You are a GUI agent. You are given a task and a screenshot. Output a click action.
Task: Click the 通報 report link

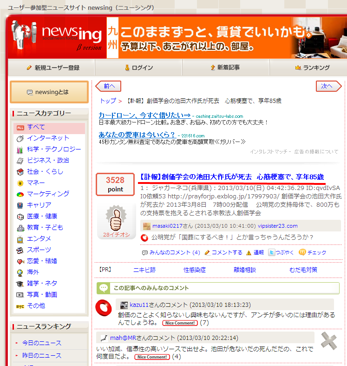point(258,252)
